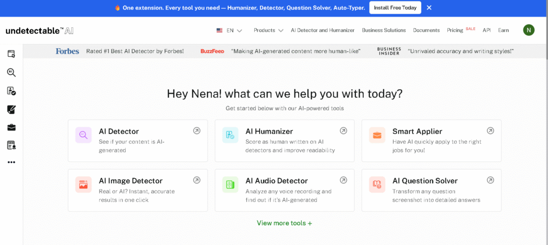Click "Rated #1 Best AI Detector by Forbes!" text
548x245 pixels.
135,51
